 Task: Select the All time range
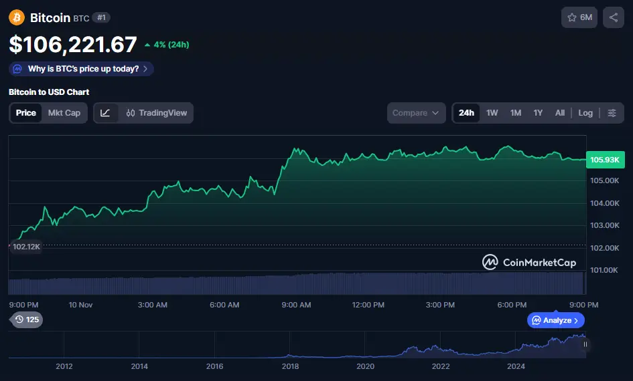coord(559,113)
